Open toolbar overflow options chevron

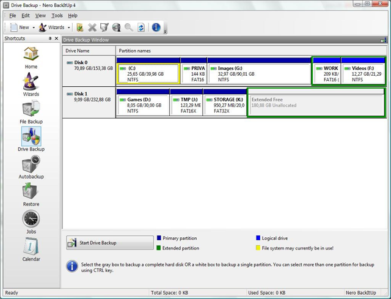pyautogui.click(x=165, y=30)
